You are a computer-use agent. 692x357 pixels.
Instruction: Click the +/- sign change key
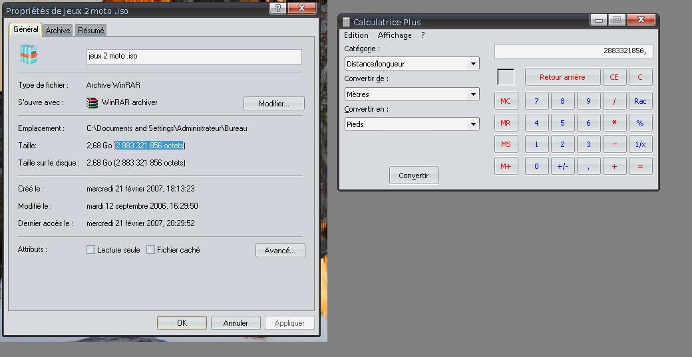coord(563,166)
